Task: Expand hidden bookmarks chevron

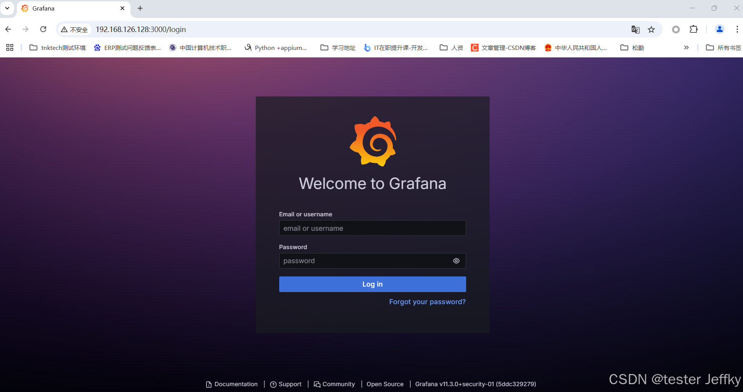Action: click(x=686, y=48)
